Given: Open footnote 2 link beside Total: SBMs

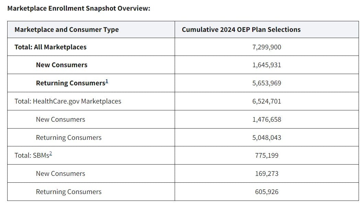Looking at the screenshot, I should [x=50, y=154].
